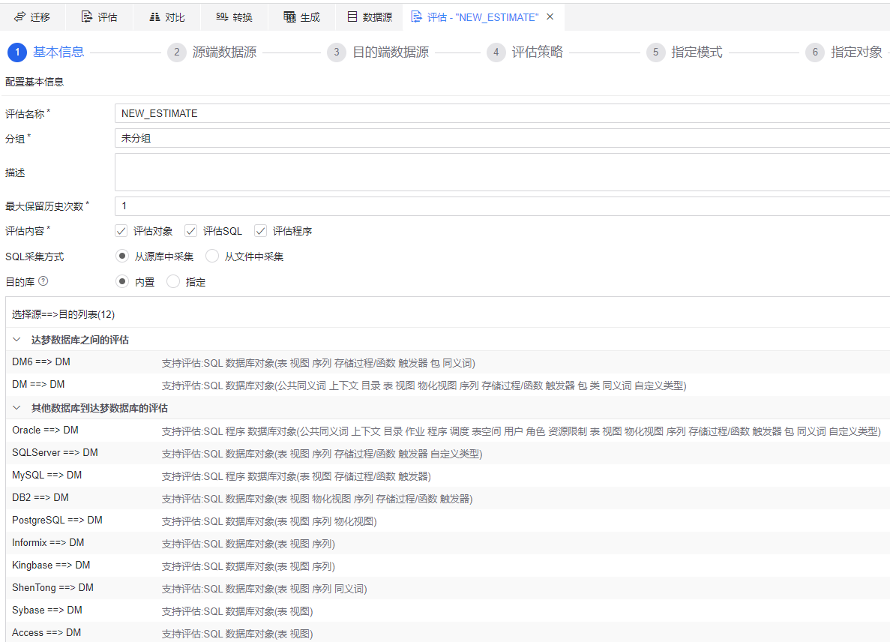Click the 数据源 tab icon
Viewport: 890px width, 642px height.
352,17
